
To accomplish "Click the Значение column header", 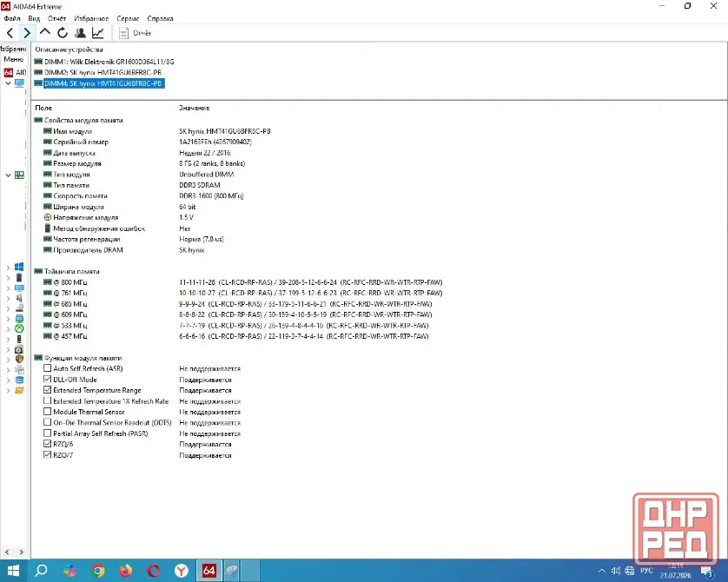I will click(x=194, y=108).
